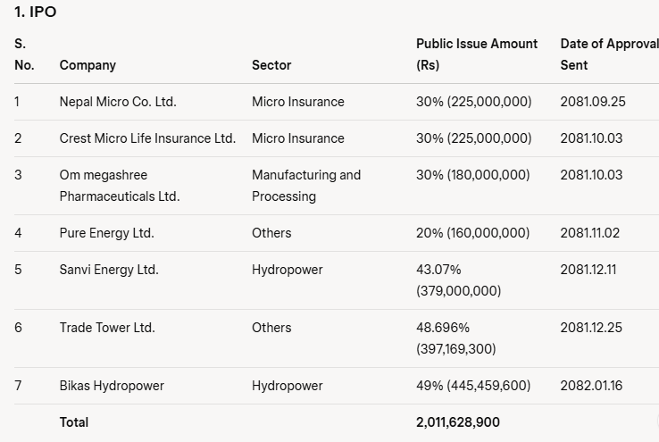Click the "1. IPO" section heading
Image resolution: width=659 pixels, height=442 pixels.
[36, 12]
